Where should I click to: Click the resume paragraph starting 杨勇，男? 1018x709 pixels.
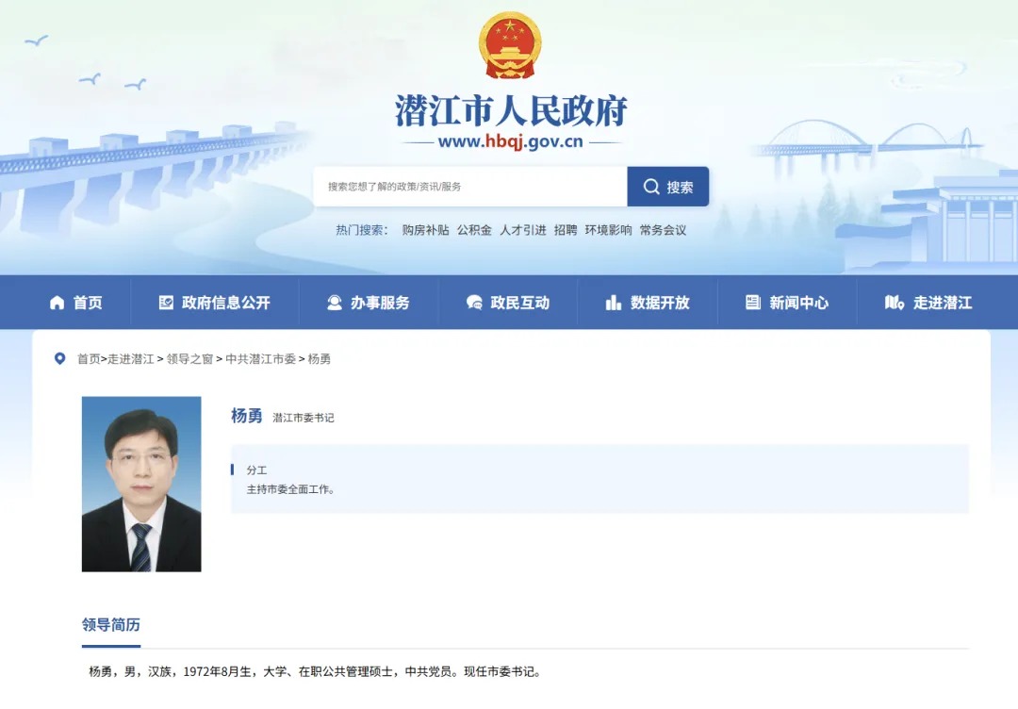point(314,672)
